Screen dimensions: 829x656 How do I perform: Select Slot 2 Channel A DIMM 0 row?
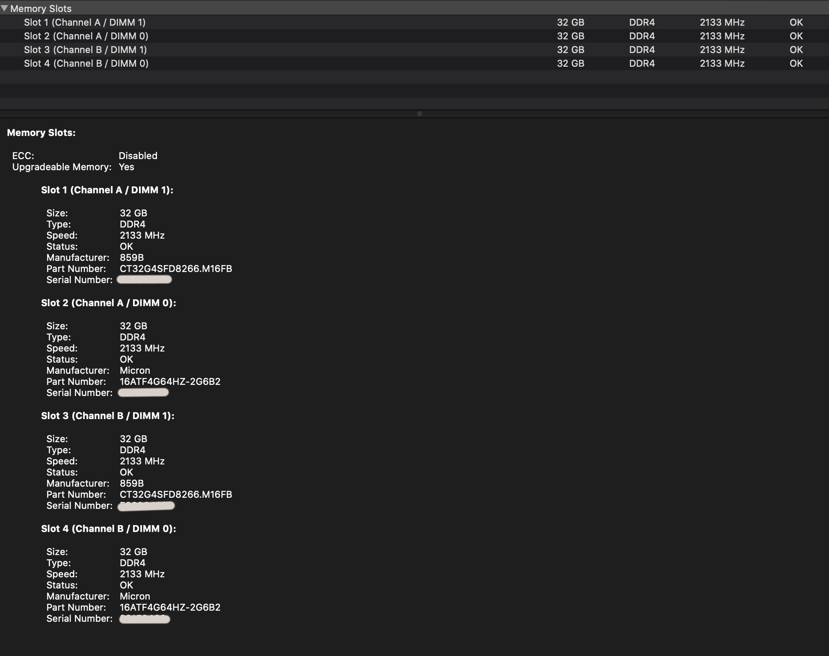pos(86,36)
